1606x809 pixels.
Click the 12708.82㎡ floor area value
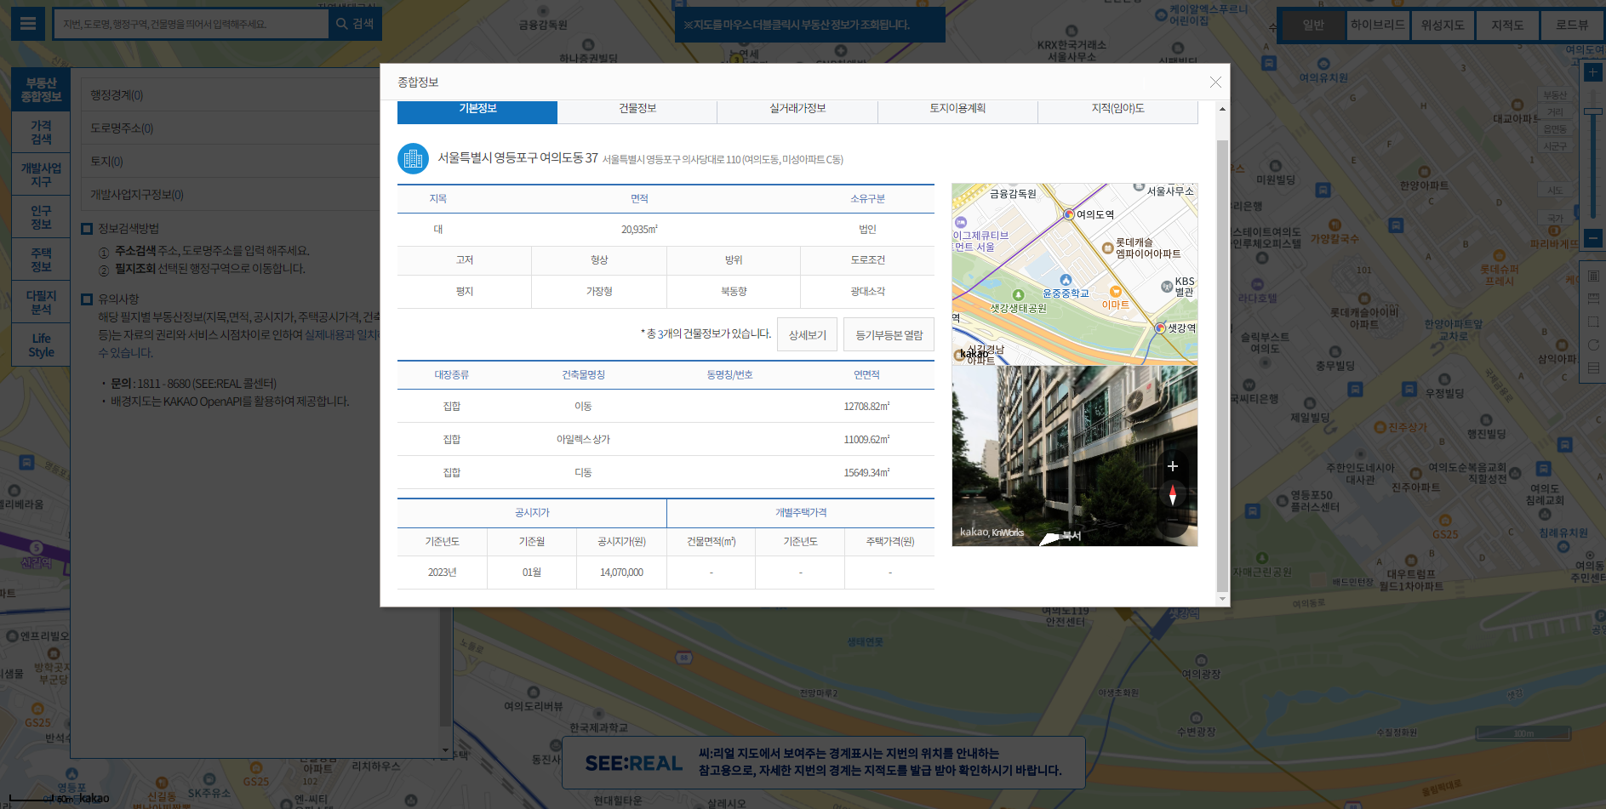[x=866, y=407]
